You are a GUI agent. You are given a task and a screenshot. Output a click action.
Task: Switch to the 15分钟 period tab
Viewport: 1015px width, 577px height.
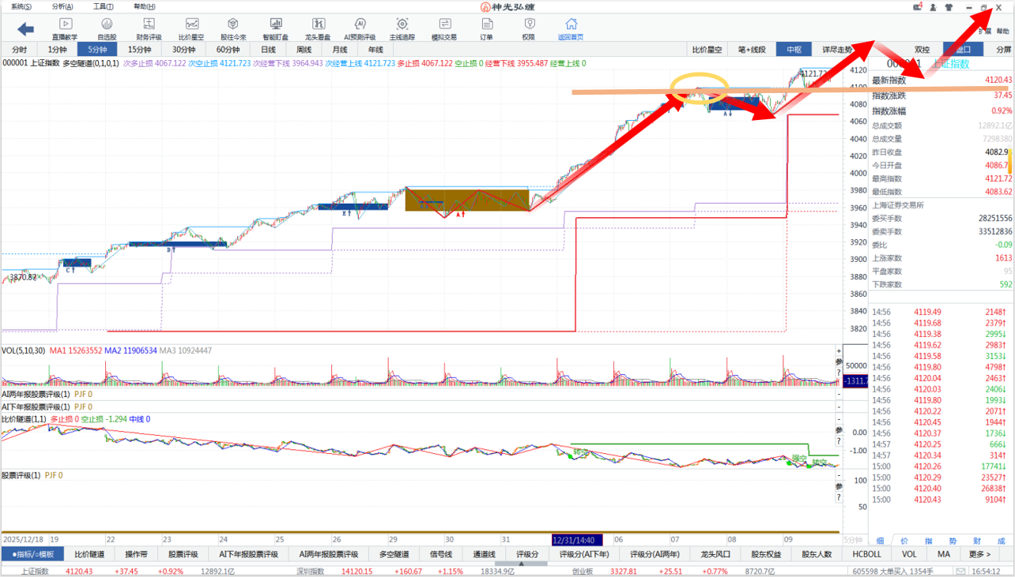pos(140,49)
